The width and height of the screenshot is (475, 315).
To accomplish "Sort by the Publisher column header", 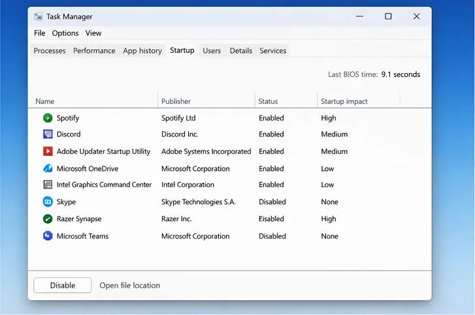I will click(x=176, y=101).
